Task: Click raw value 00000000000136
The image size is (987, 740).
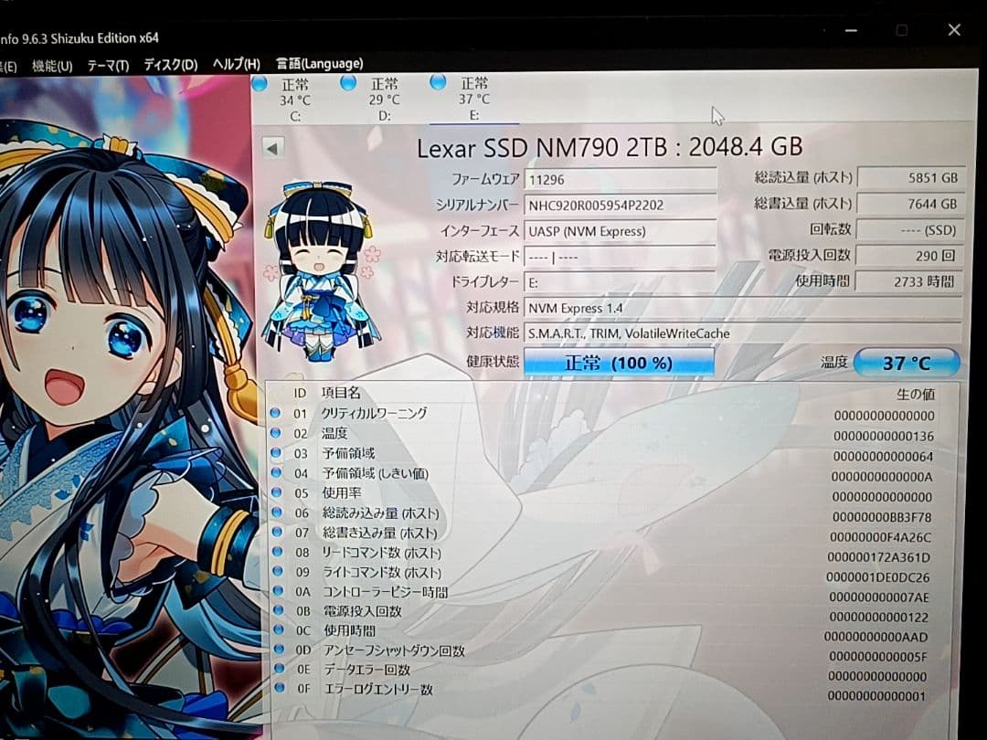Action: 884,436
